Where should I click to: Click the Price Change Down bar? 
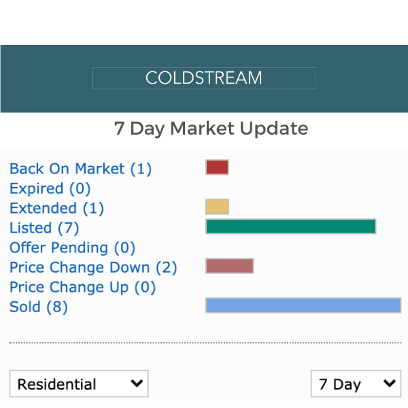[229, 266]
